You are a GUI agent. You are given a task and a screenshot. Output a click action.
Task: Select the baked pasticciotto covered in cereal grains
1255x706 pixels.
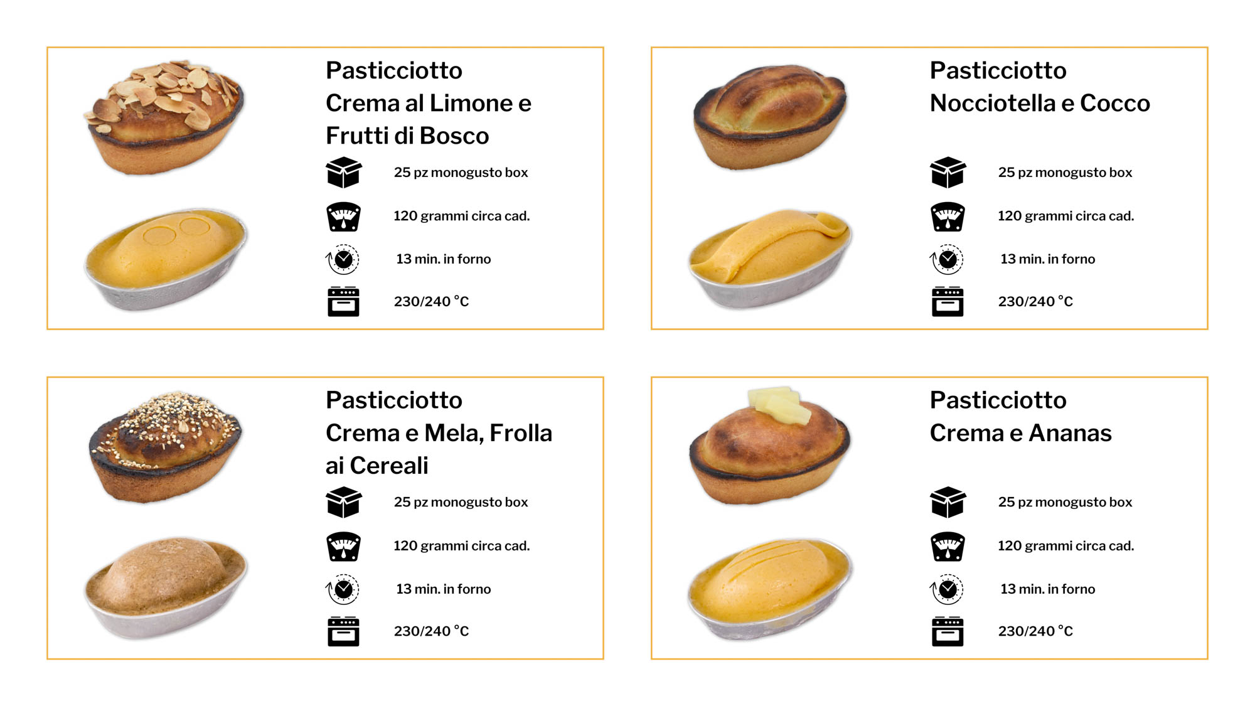click(164, 447)
